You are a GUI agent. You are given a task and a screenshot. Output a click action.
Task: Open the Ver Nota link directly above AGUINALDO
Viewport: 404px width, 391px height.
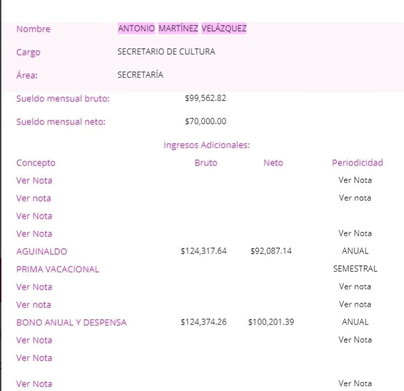(34, 233)
